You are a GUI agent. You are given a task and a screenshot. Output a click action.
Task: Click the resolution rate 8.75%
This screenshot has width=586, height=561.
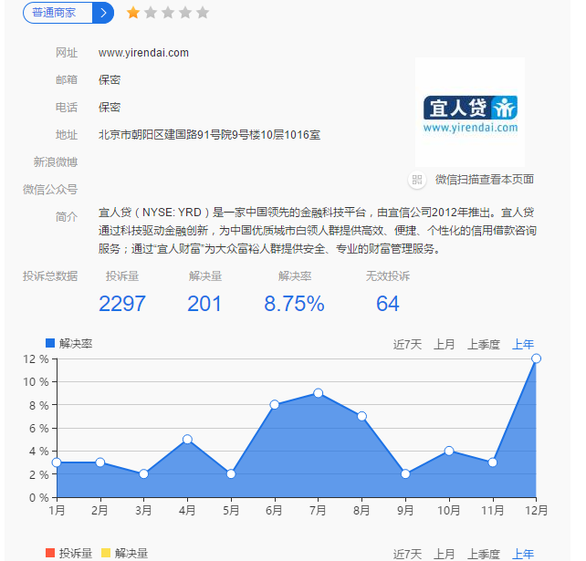295,303
